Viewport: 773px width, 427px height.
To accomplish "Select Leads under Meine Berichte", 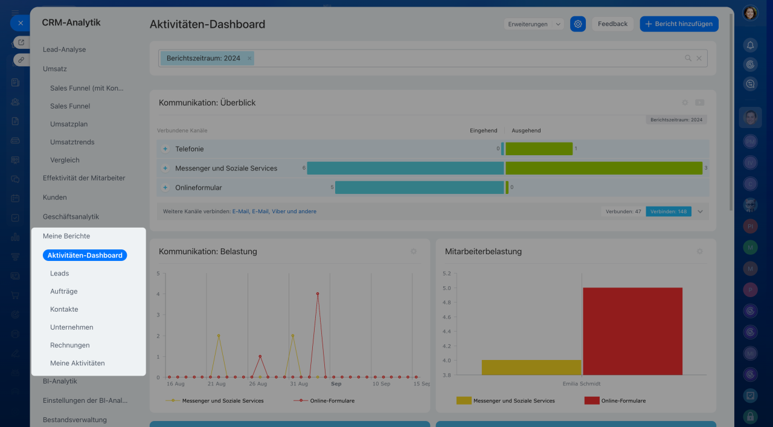I will click(59, 273).
